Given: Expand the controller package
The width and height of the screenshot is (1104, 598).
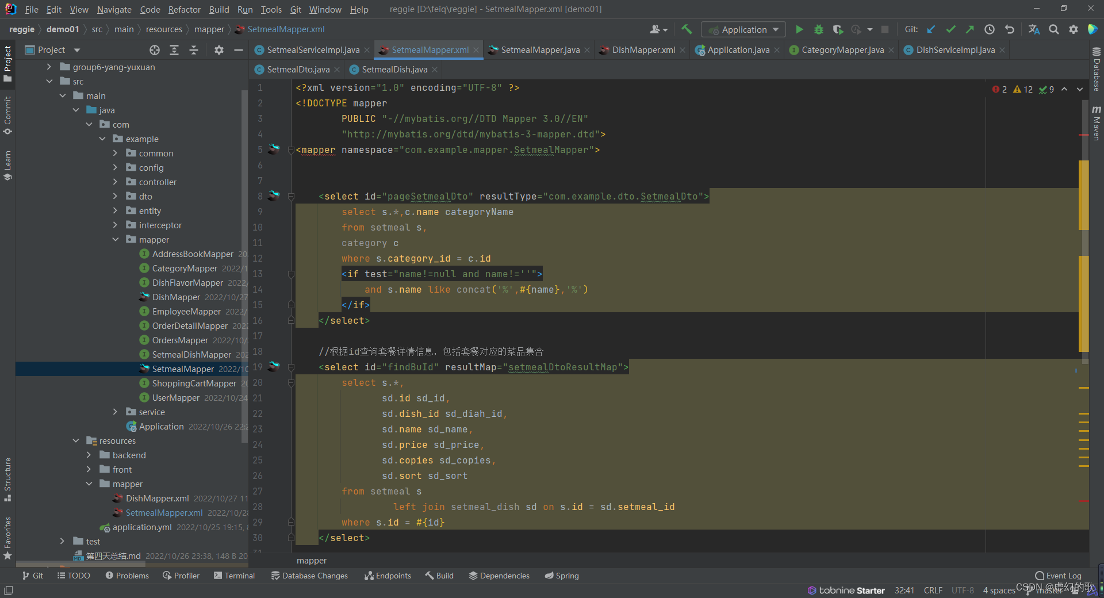Looking at the screenshot, I should coord(115,182).
